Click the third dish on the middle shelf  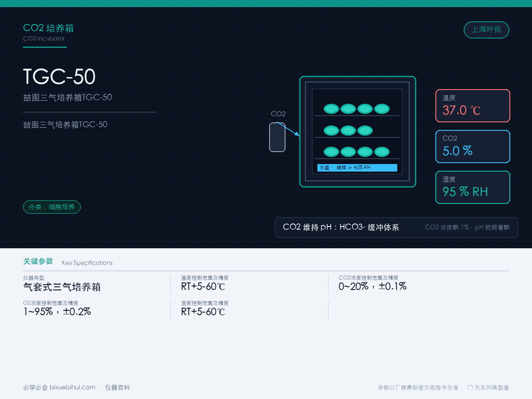pyautogui.click(x=365, y=130)
